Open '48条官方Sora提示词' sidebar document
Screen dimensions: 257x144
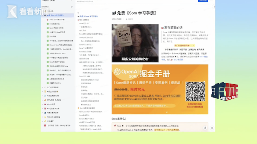[x=57, y=32]
